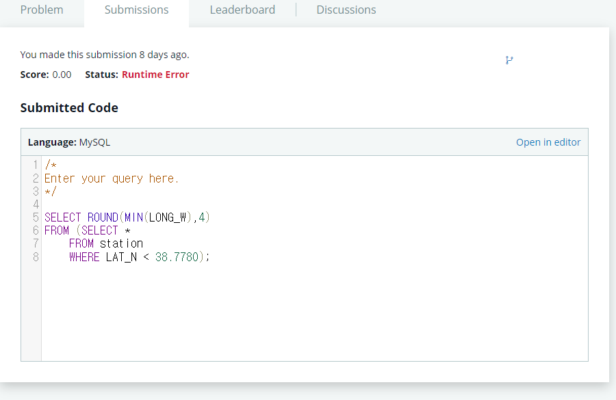Viewport: 616px width, 400px height.
Task: Click the submission time text '8 days ago'
Action: coord(164,55)
